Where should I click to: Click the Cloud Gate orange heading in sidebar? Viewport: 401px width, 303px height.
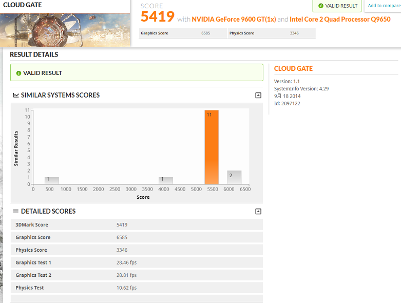click(x=293, y=68)
